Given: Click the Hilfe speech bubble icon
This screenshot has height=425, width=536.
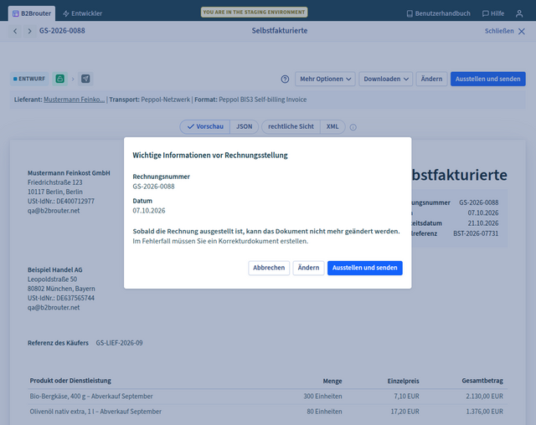Looking at the screenshot, I should tap(485, 13).
